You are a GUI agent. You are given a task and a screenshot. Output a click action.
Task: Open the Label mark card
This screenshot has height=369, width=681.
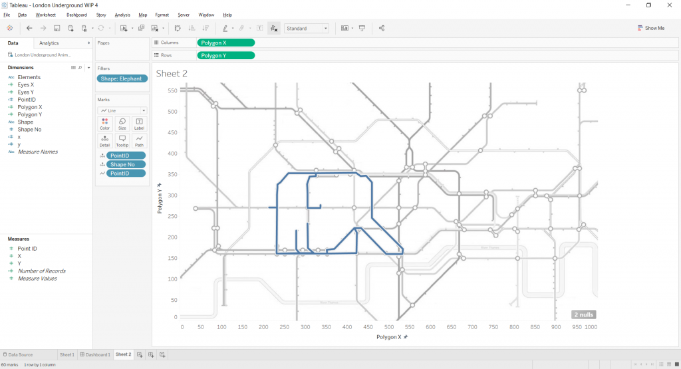[139, 124]
